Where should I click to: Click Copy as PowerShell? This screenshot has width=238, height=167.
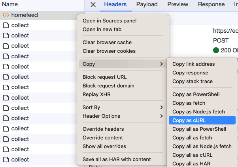coord(196,95)
